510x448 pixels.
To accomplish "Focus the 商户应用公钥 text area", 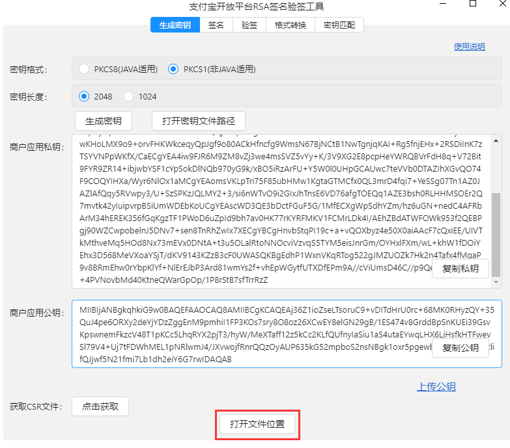I will tap(287, 334).
